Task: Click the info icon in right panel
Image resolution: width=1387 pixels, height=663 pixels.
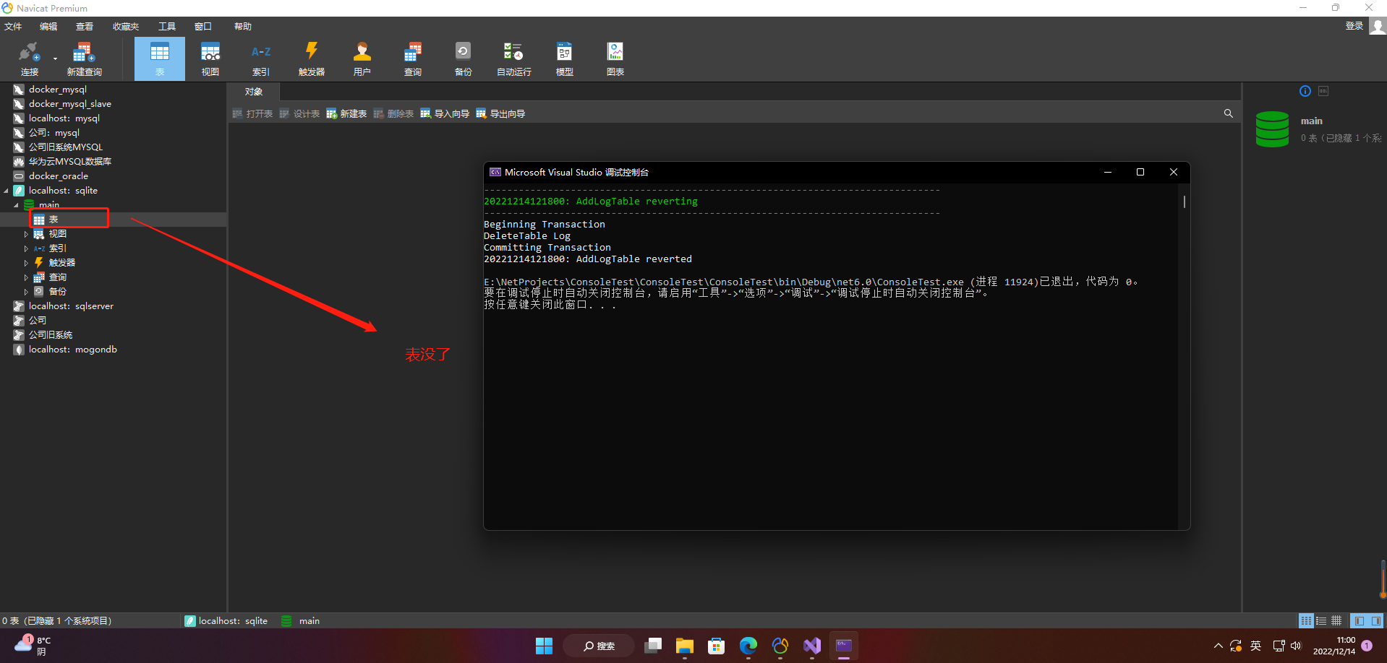Action: click(1305, 91)
